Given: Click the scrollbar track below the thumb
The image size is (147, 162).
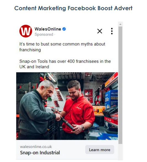Looking at the screenshot, I should [120, 152].
